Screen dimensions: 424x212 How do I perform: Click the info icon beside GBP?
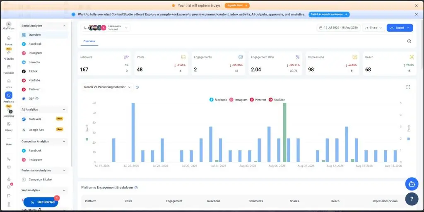37,99
